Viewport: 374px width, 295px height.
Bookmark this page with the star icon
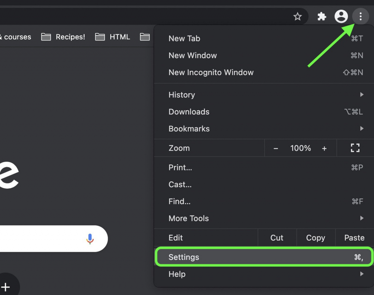coord(297,16)
